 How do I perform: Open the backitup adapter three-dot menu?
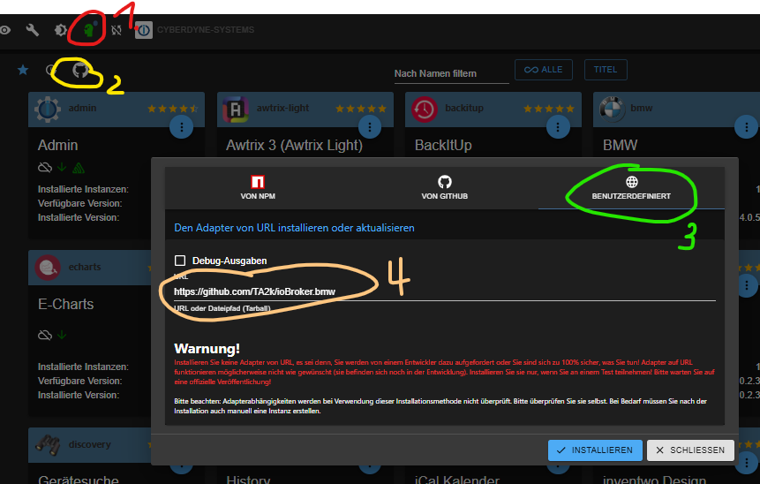[x=558, y=126]
